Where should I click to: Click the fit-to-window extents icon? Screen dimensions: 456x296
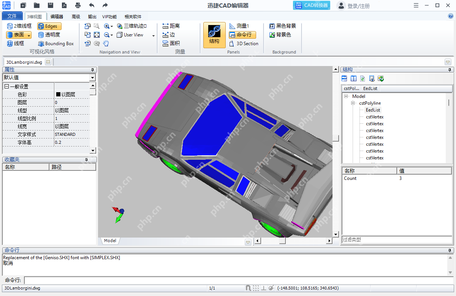pos(97,35)
